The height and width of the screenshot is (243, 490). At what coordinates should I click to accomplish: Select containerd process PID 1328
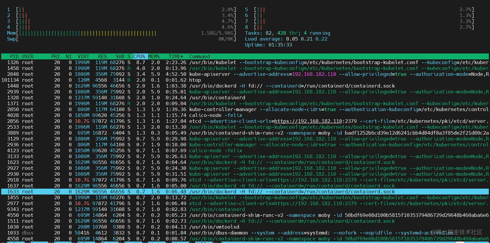245,98
